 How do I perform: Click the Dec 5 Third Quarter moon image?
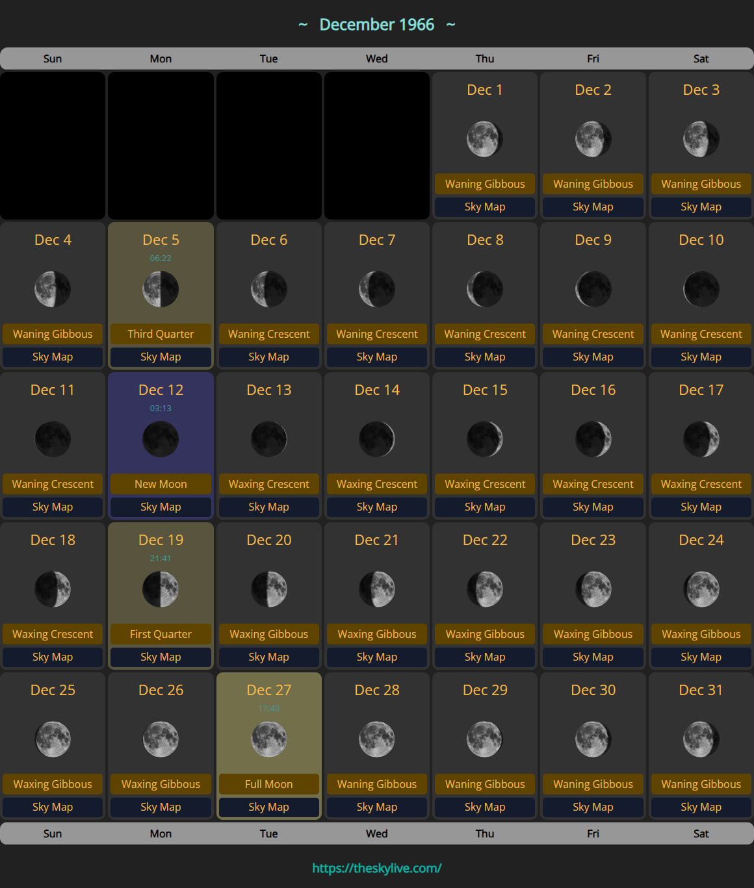(x=161, y=289)
